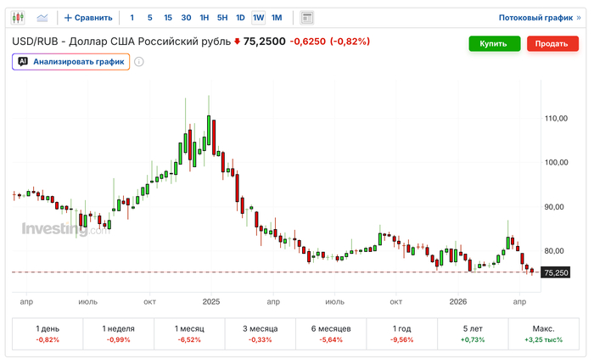Screen dimensions: 594x364
Task: Click the red down arrow before price
Action: point(238,42)
